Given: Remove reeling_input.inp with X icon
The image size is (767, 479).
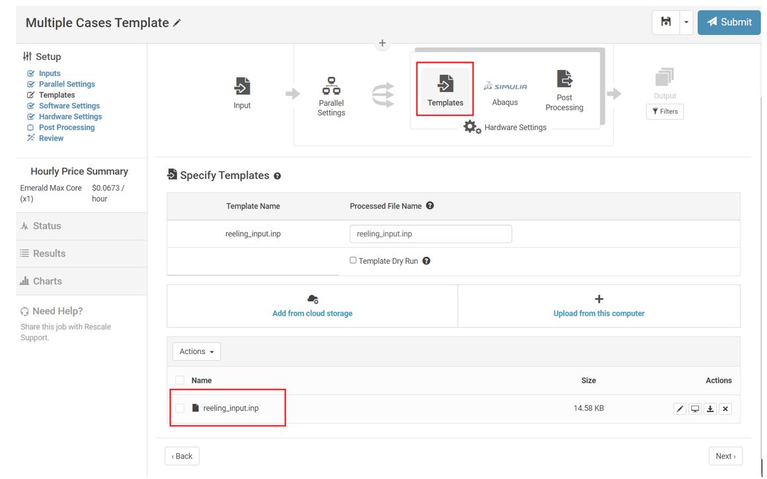Looking at the screenshot, I should 725,408.
